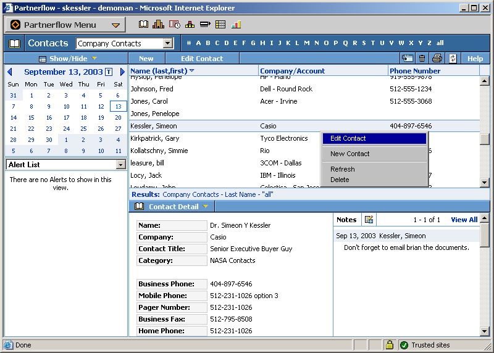Screen dimensions: 494x353
Task: Go to next month with right calendar arrow
Action: [x=122, y=72]
